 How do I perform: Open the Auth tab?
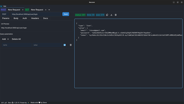pyautogui.click(x=25, y=18)
